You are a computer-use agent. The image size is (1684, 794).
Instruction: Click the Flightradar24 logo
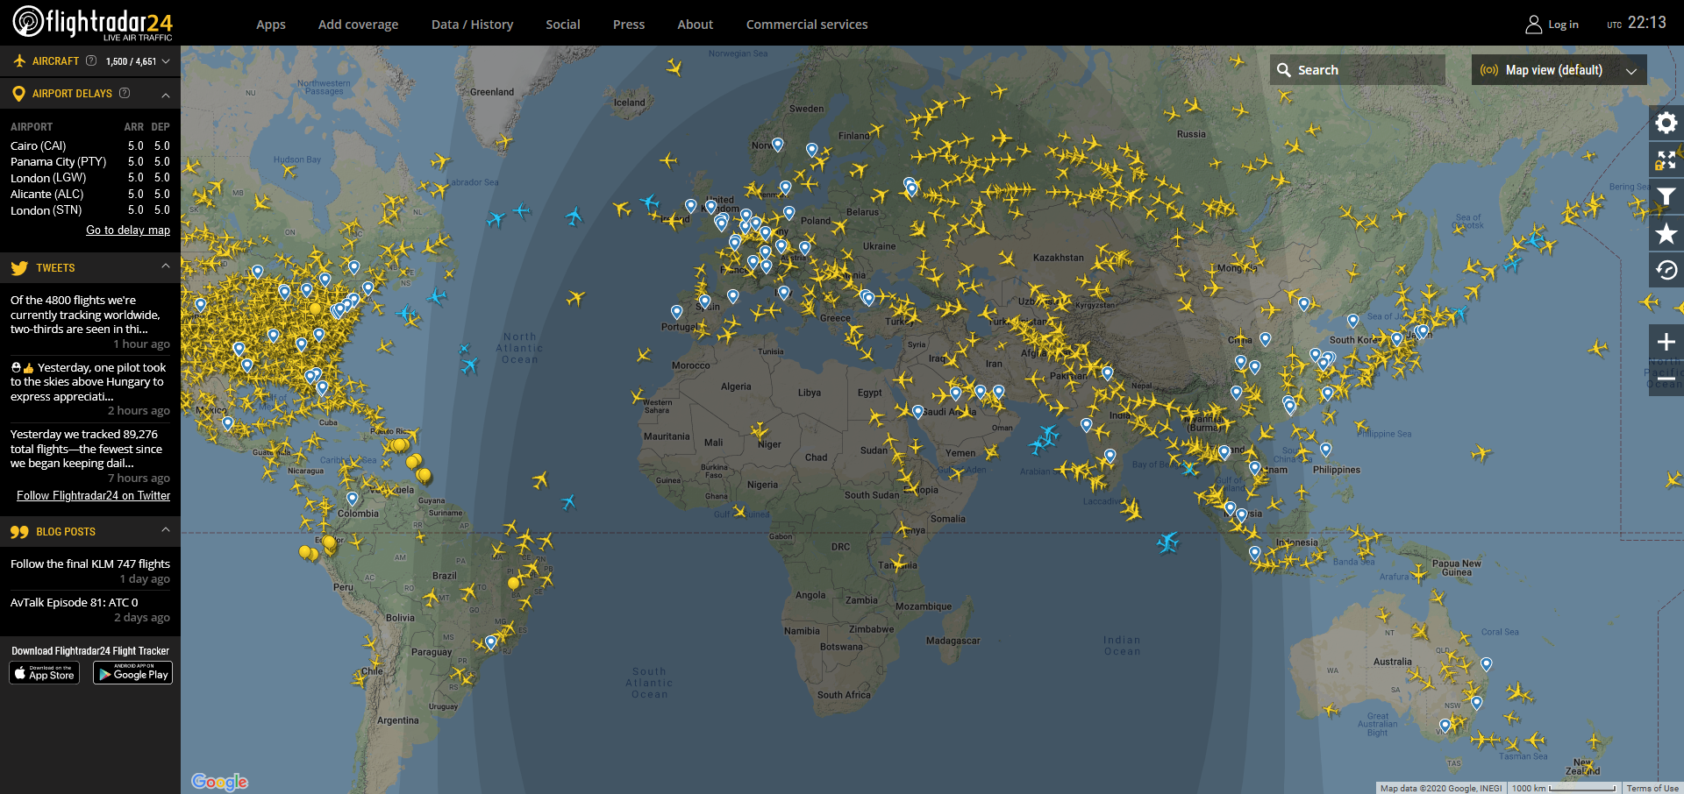92,23
